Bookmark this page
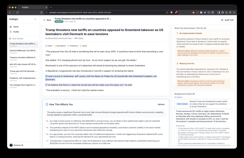 41,12
